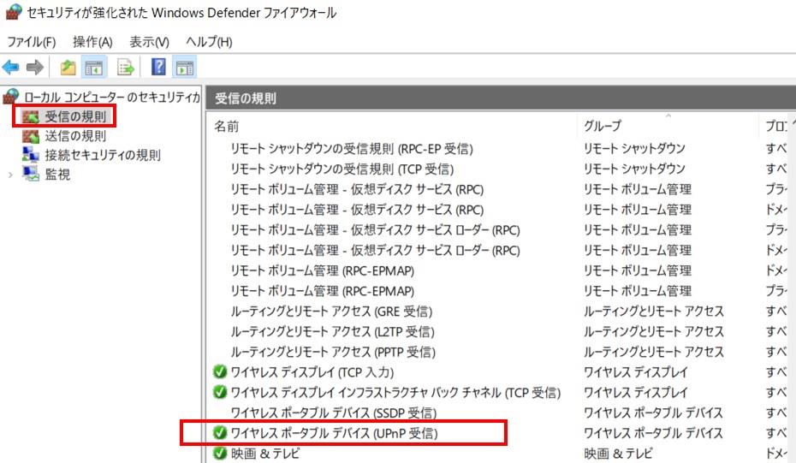Click group cell ワイヤレス ディスプレイ of TCP 入力 row
Viewport: 796px width, 463px height.
pos(636,372)
